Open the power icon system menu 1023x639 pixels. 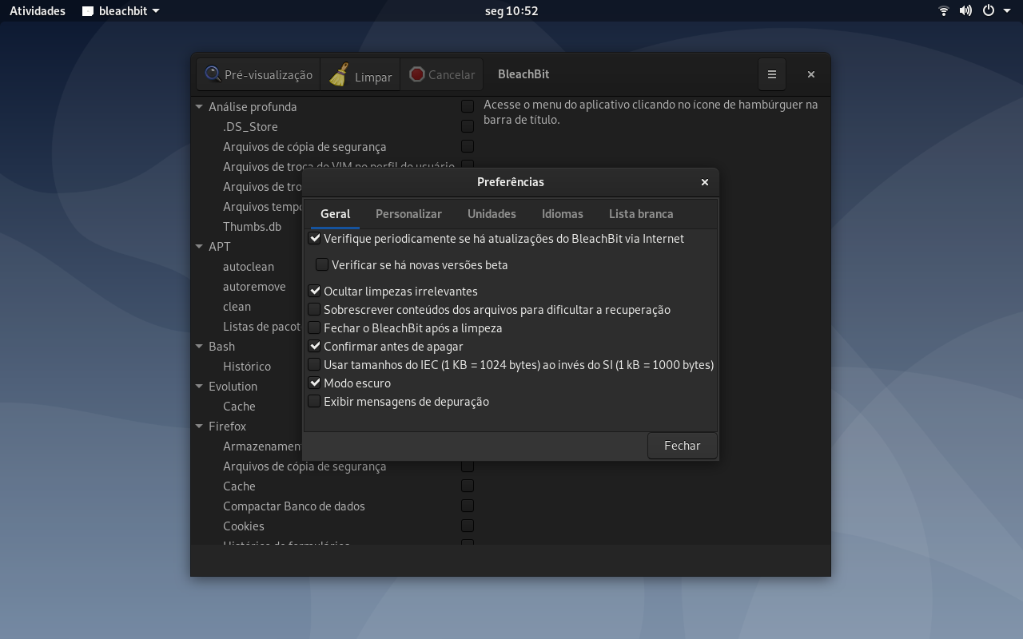tap(989, 11)
